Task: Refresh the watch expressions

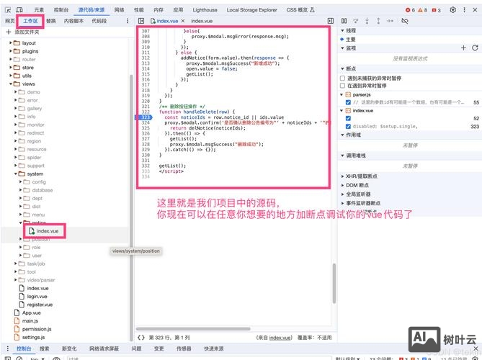Action: pyautogui.click(x=474, y=48)
